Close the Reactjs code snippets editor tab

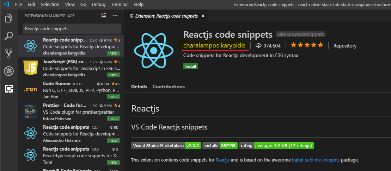pyautogui.click(x=203, y=16)
